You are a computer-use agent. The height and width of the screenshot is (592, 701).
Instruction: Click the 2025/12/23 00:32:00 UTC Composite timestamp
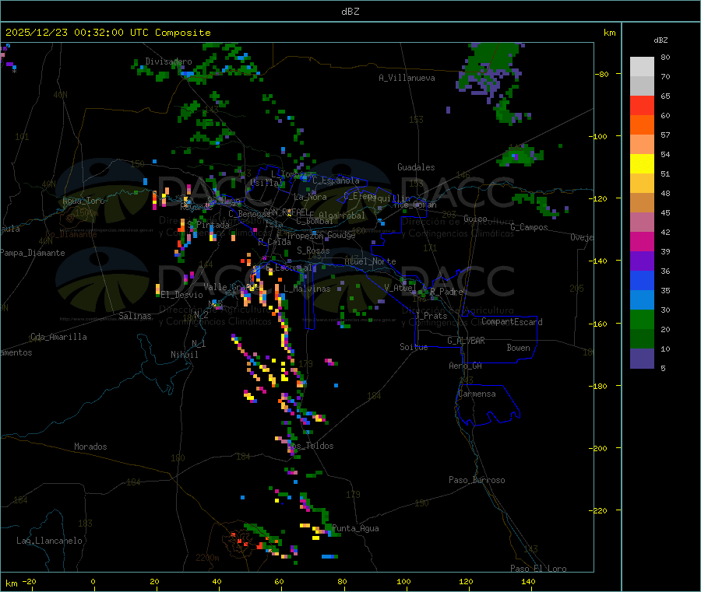[x=107, y=33]
